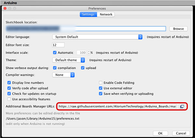Open the Theme dropdown showing Default theme
Screen dimensions: 195x138
(x=69, y=60)
